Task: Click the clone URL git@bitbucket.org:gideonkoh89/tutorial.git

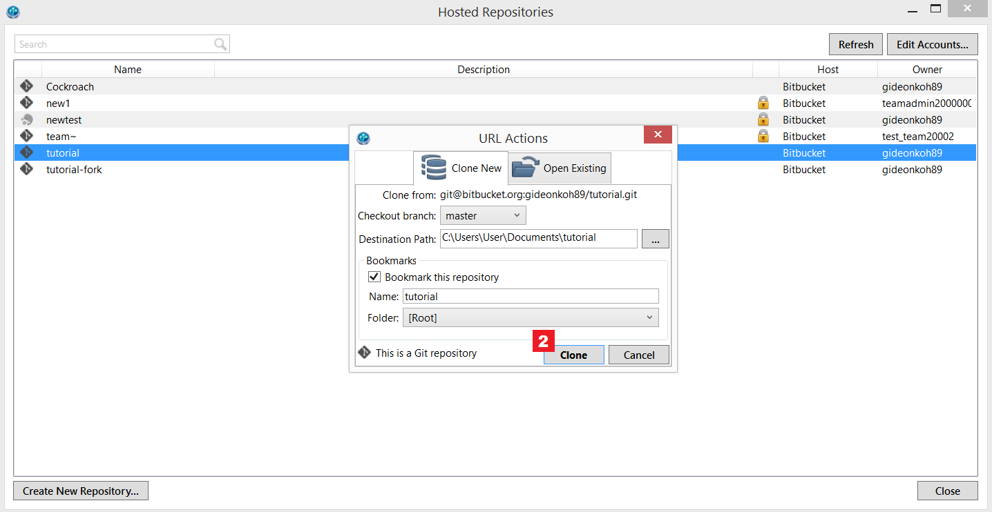Action: click(x=538, y=195)
